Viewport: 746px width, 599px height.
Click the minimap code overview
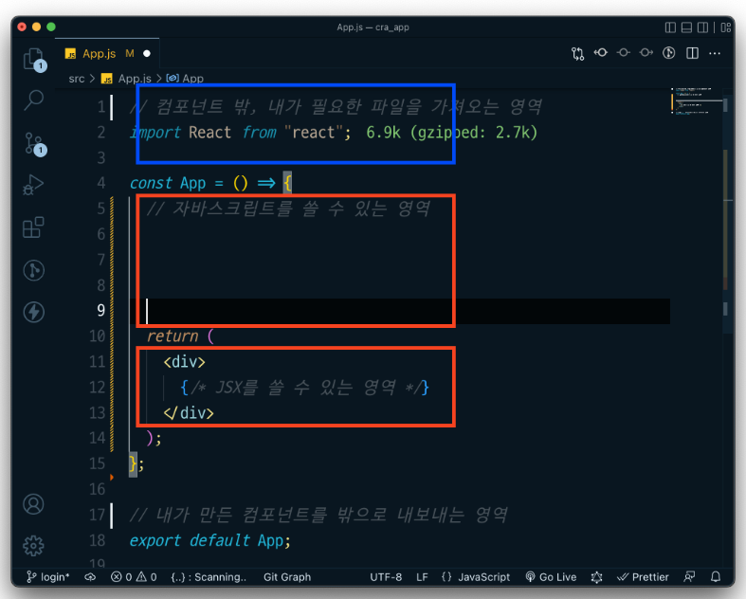click(x=695, y=100)
